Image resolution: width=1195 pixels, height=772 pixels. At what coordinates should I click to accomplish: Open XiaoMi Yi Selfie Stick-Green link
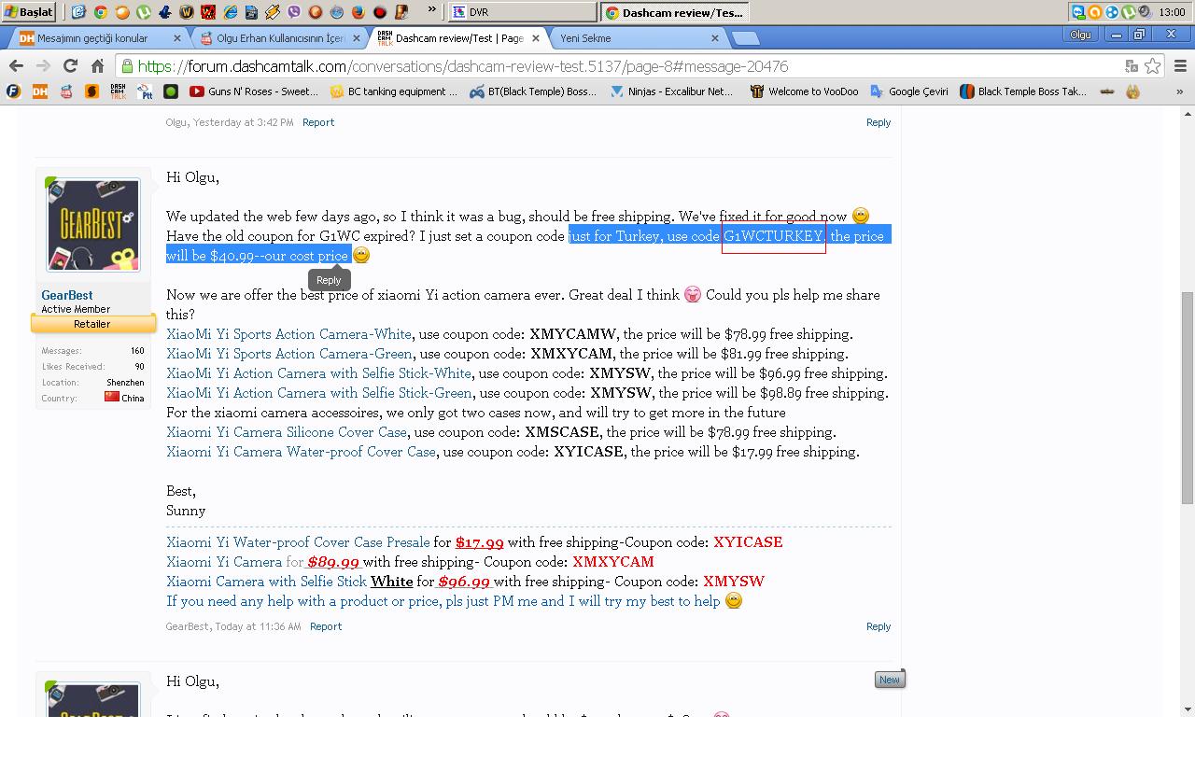point(319,392)
